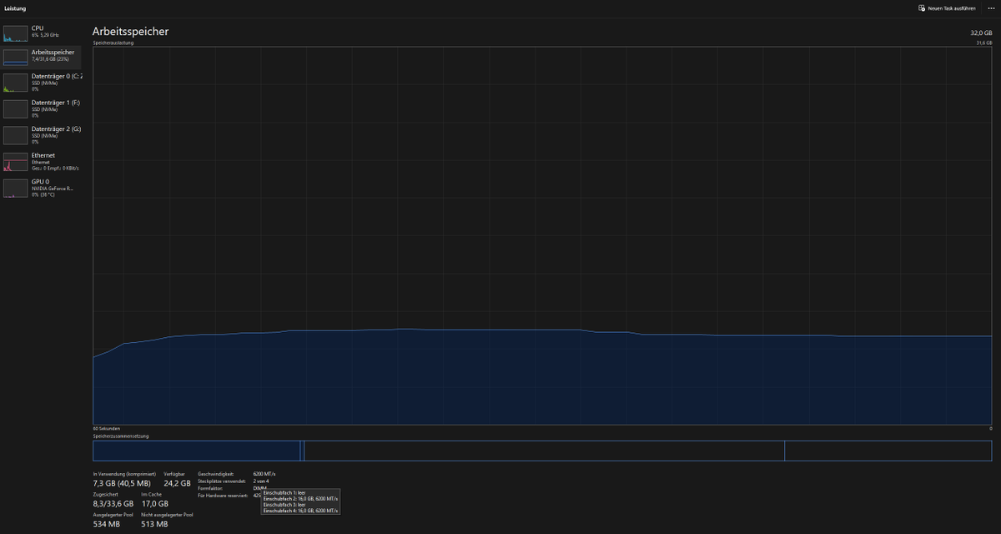Click the 513 MB Nicht ausgelagerter Pool value
This screenshot has height=534, width=1001.
click(155, 524)
